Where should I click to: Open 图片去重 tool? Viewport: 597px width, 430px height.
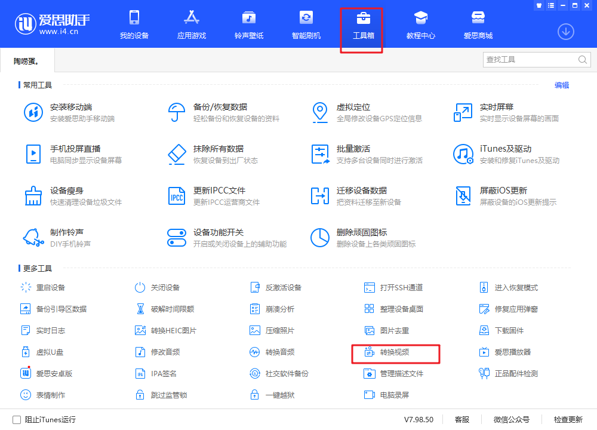point(386,331)
